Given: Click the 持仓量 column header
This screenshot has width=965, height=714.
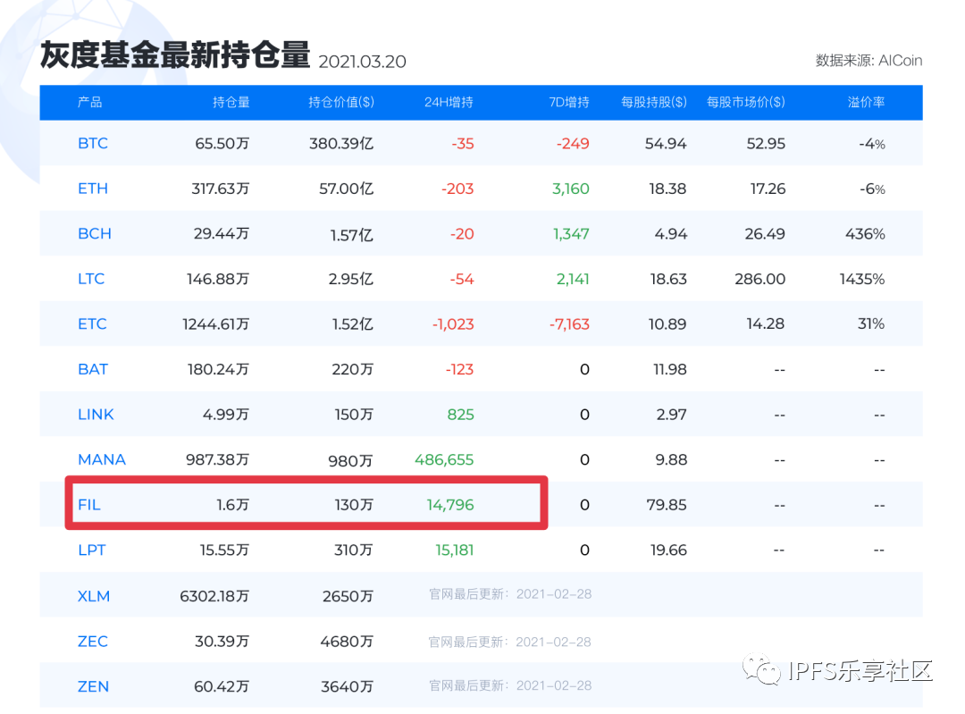Looking at the screenshot, I should click(232, 102).
